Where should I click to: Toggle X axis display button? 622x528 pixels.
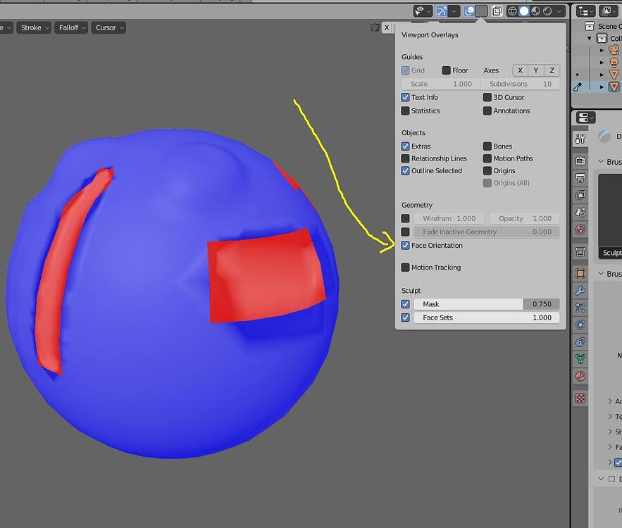tap(520, 70)
